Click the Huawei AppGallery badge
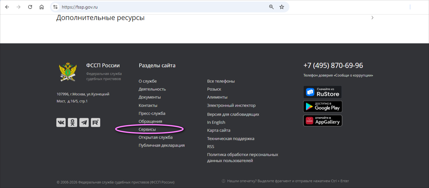 [322, 121]
